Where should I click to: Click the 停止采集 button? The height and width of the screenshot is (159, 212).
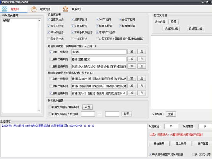coord(181,143)
